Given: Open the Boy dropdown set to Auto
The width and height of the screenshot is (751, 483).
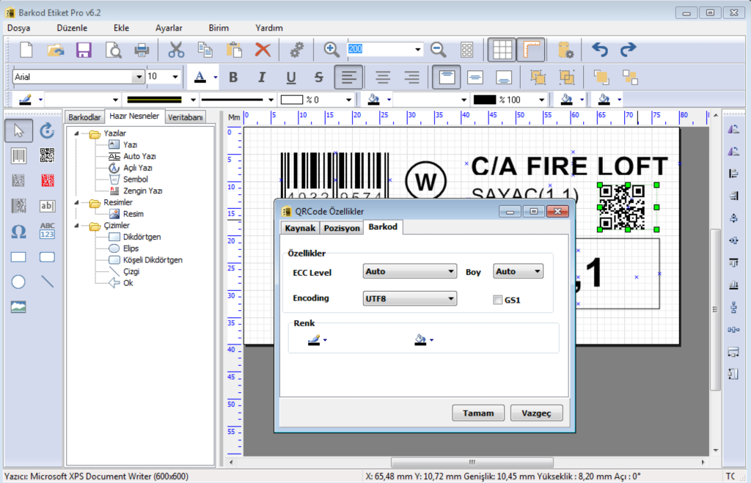Looking at the screenshot, I should coord(518,271).
